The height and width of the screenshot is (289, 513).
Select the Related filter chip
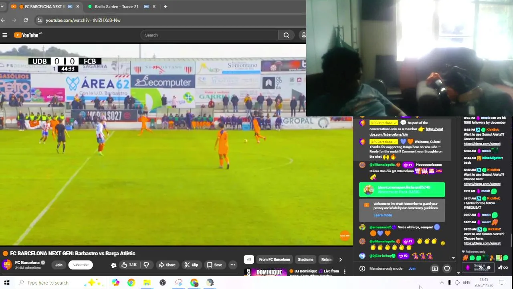[x=327, y=259]
